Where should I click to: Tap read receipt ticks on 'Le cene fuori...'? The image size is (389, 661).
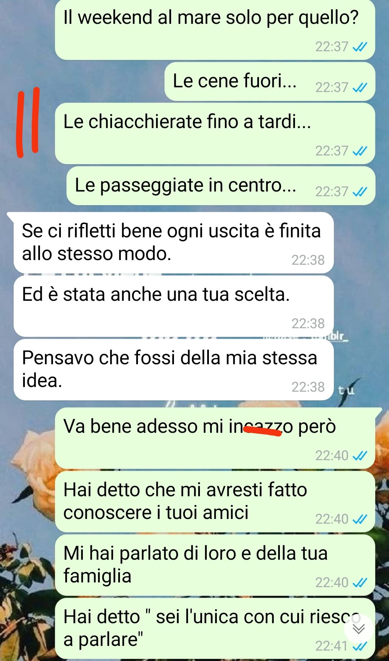pyautogui.click(x=360, y=87)
